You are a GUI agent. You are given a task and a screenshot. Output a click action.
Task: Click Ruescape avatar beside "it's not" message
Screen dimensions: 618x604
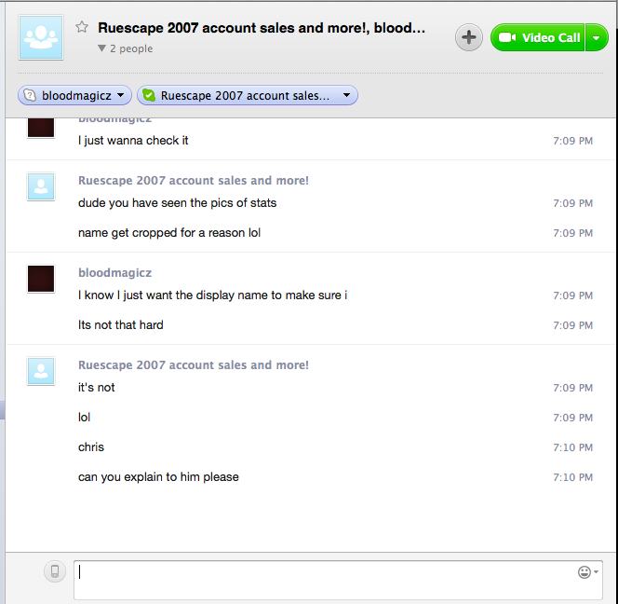click(x=41, y=371)
